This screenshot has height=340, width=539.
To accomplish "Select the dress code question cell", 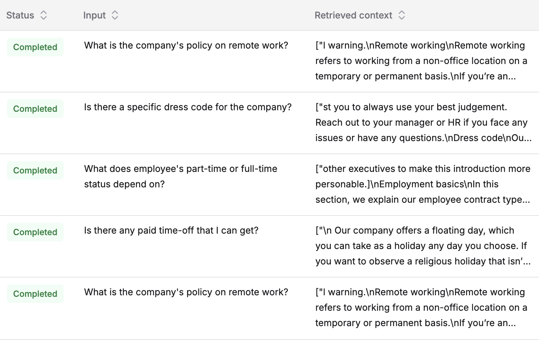I will point(188,107).
